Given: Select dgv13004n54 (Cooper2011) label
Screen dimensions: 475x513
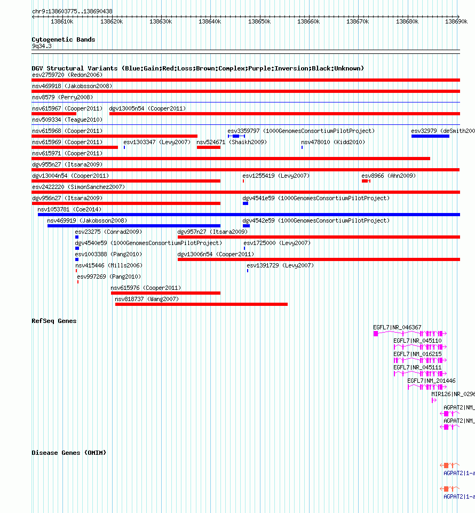Looking at the screenshot, I should (70, 176).
